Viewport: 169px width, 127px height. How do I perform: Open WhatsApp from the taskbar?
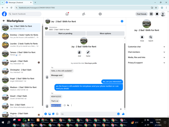[24, 120]
